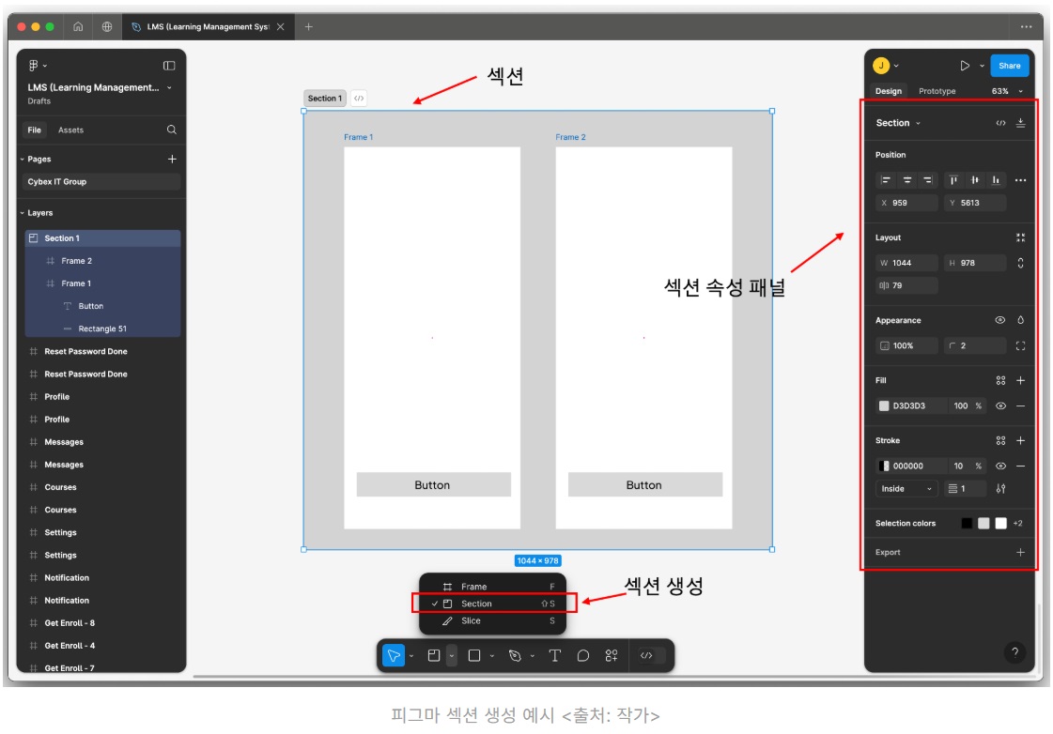Select the Comment tool
The height and width of the screenshot is (734, 1053).
pyautogui.click(x=583, y=655)
